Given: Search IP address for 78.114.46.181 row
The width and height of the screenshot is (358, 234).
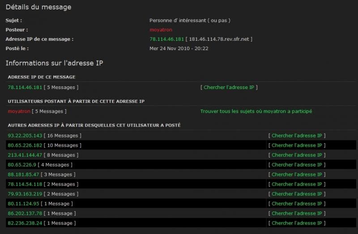Looking at the screenshot, I should click(x=229, y=87).
